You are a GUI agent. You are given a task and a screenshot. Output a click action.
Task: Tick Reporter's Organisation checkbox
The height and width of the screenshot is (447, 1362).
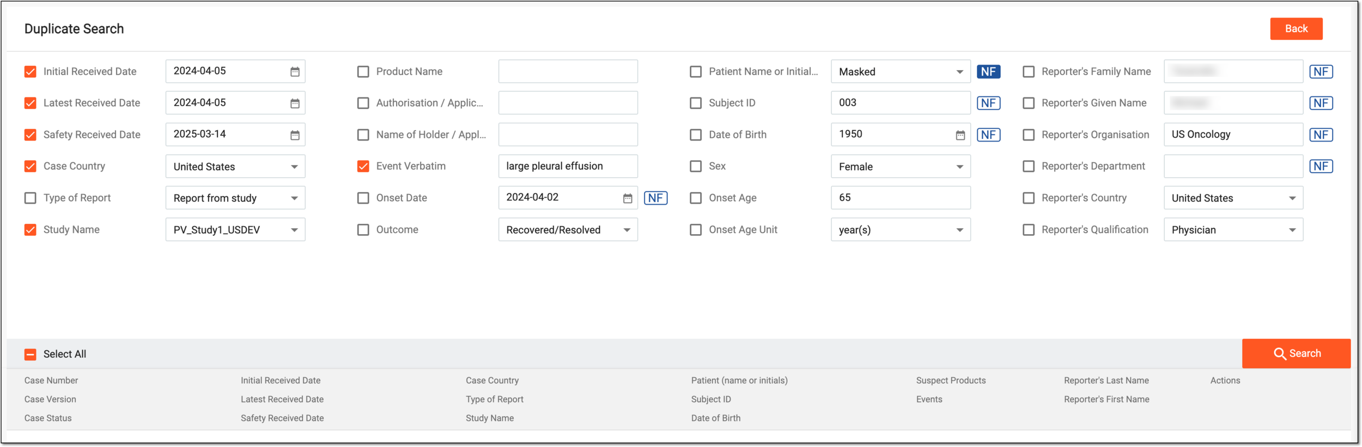[1029, 134]
